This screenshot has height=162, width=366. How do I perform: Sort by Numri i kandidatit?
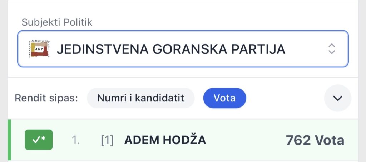coord(140,98)
